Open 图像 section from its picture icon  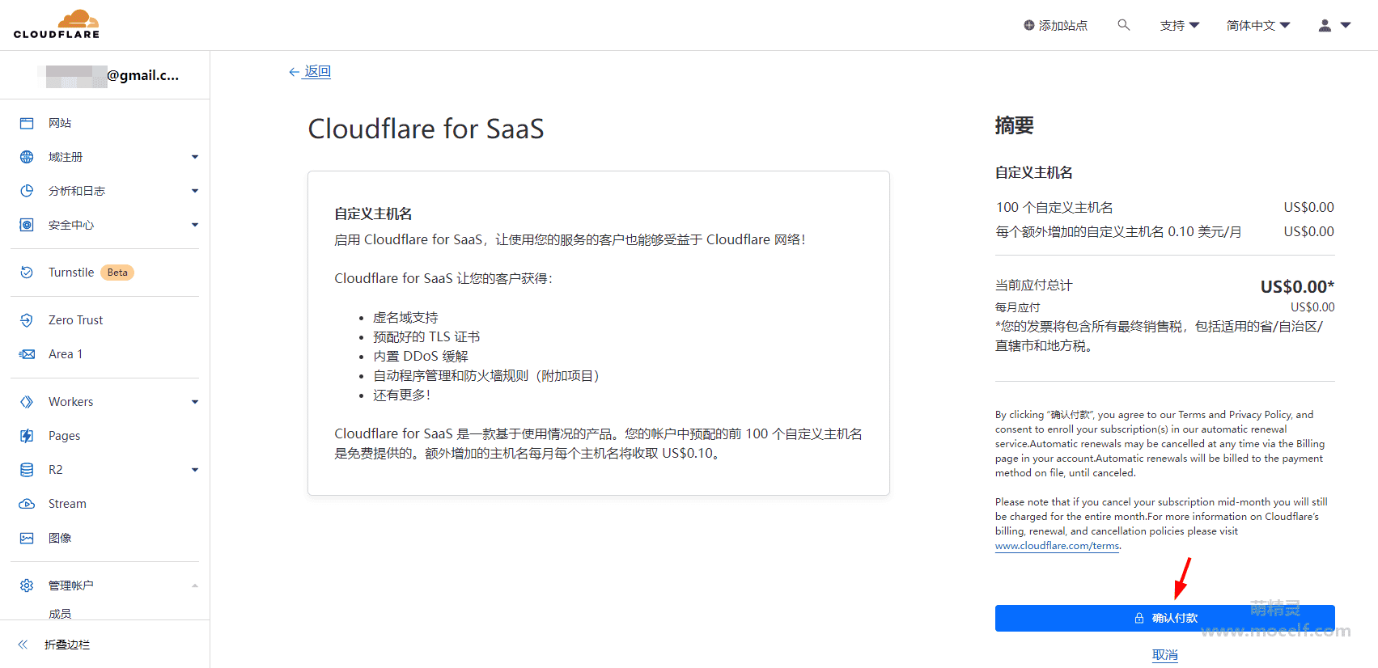(x=27, y=538)
